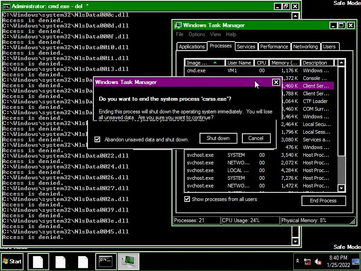Click the Shut down button in the dialog
The image size is (361, 271).
218,138
